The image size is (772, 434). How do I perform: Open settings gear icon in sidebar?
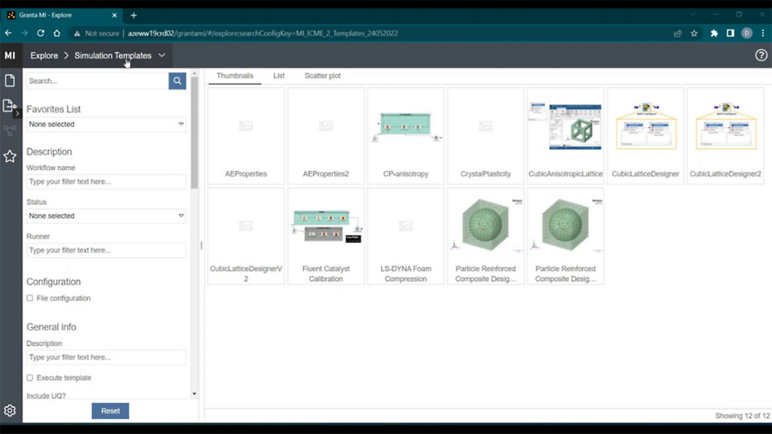click(x=10, y=411)
